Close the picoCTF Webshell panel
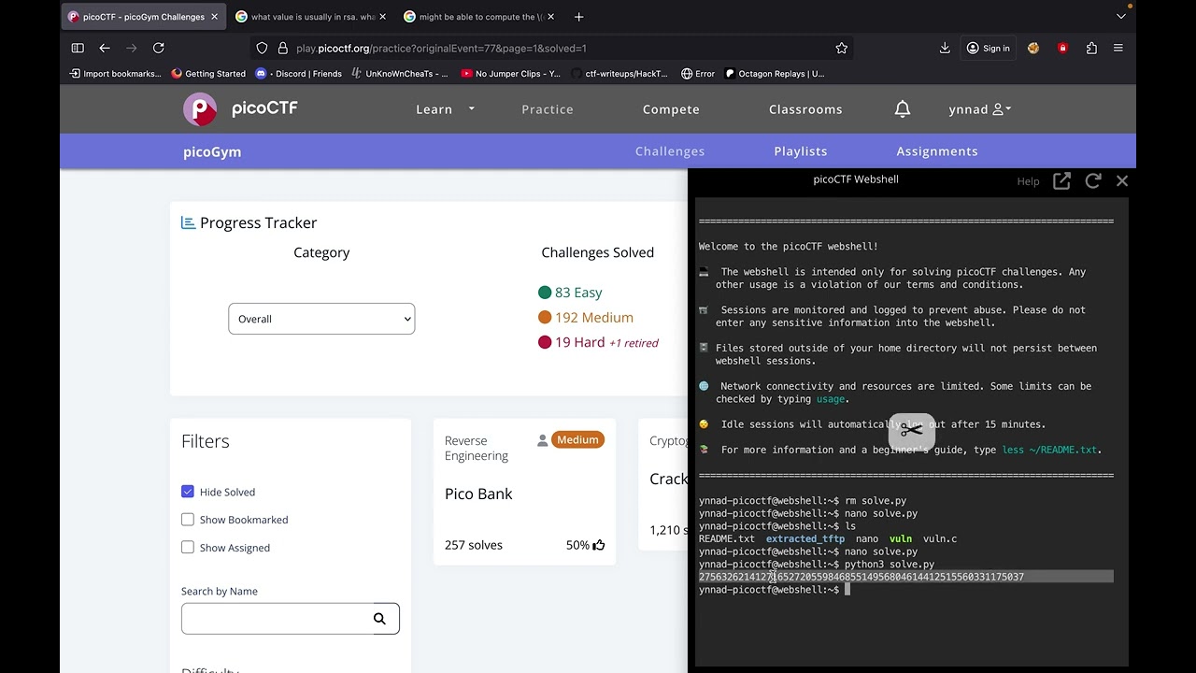Viewport: 1196px width, 673px height. coord(1122,181)
